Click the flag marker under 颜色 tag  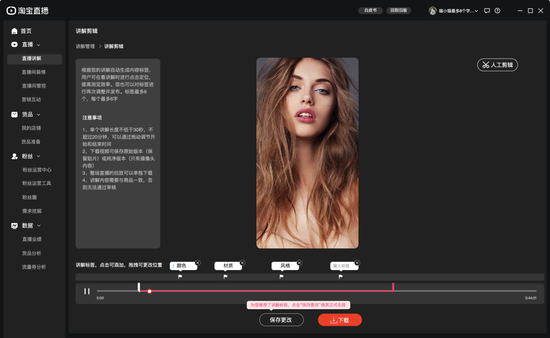click(180, 277)
